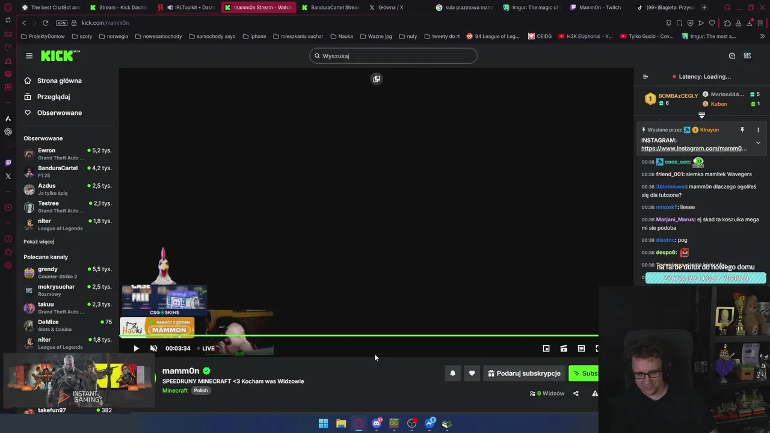Screen dimensions: 770x433
Task: Unmute the stream via speaker icon
Action: pyautogui.click(x=153, y=348)
